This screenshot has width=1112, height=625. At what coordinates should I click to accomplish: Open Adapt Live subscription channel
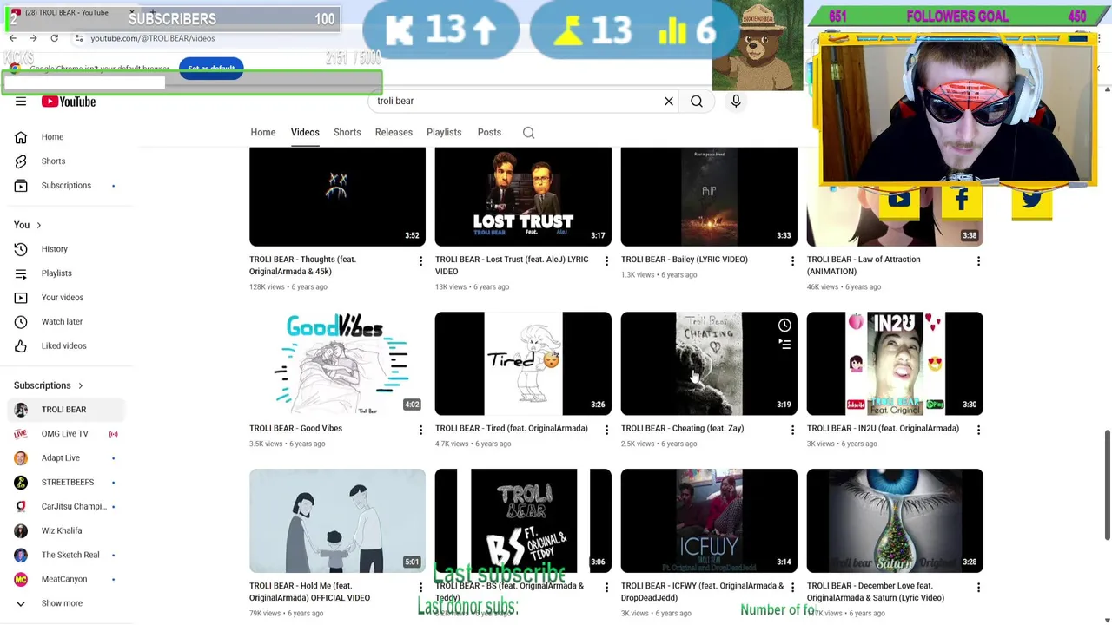tap(61, 458)
